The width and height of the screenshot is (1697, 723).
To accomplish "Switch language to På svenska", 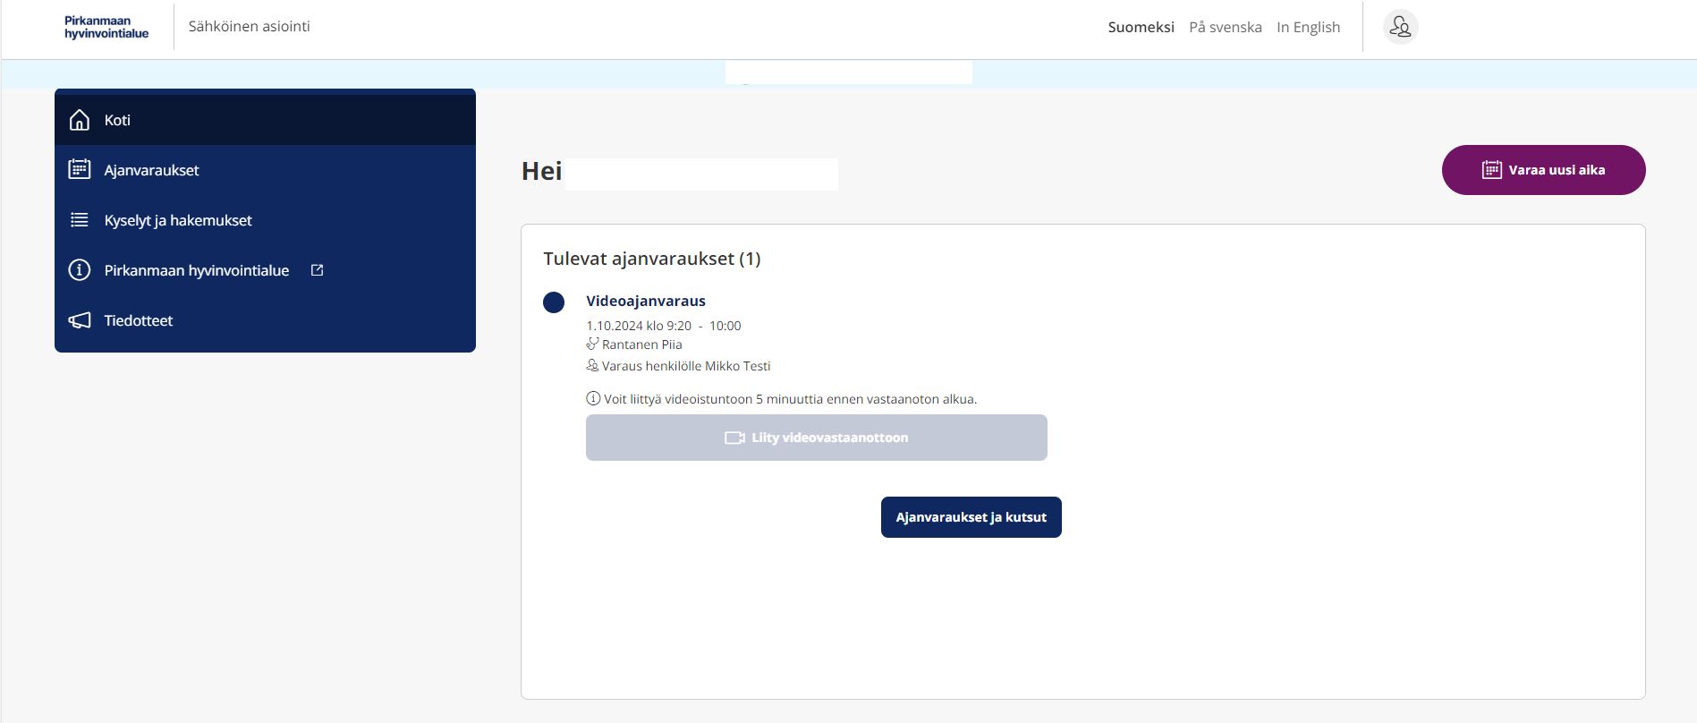I will coord(1225,27).
